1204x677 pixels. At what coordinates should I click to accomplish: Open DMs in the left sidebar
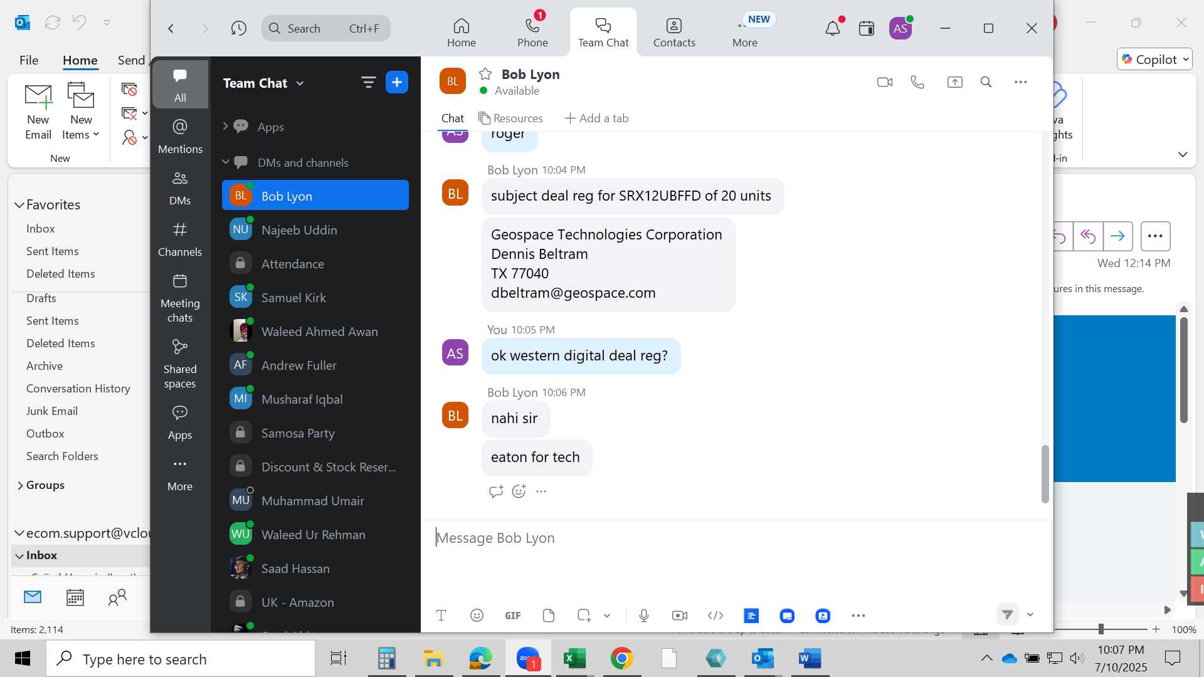[180, 187]
